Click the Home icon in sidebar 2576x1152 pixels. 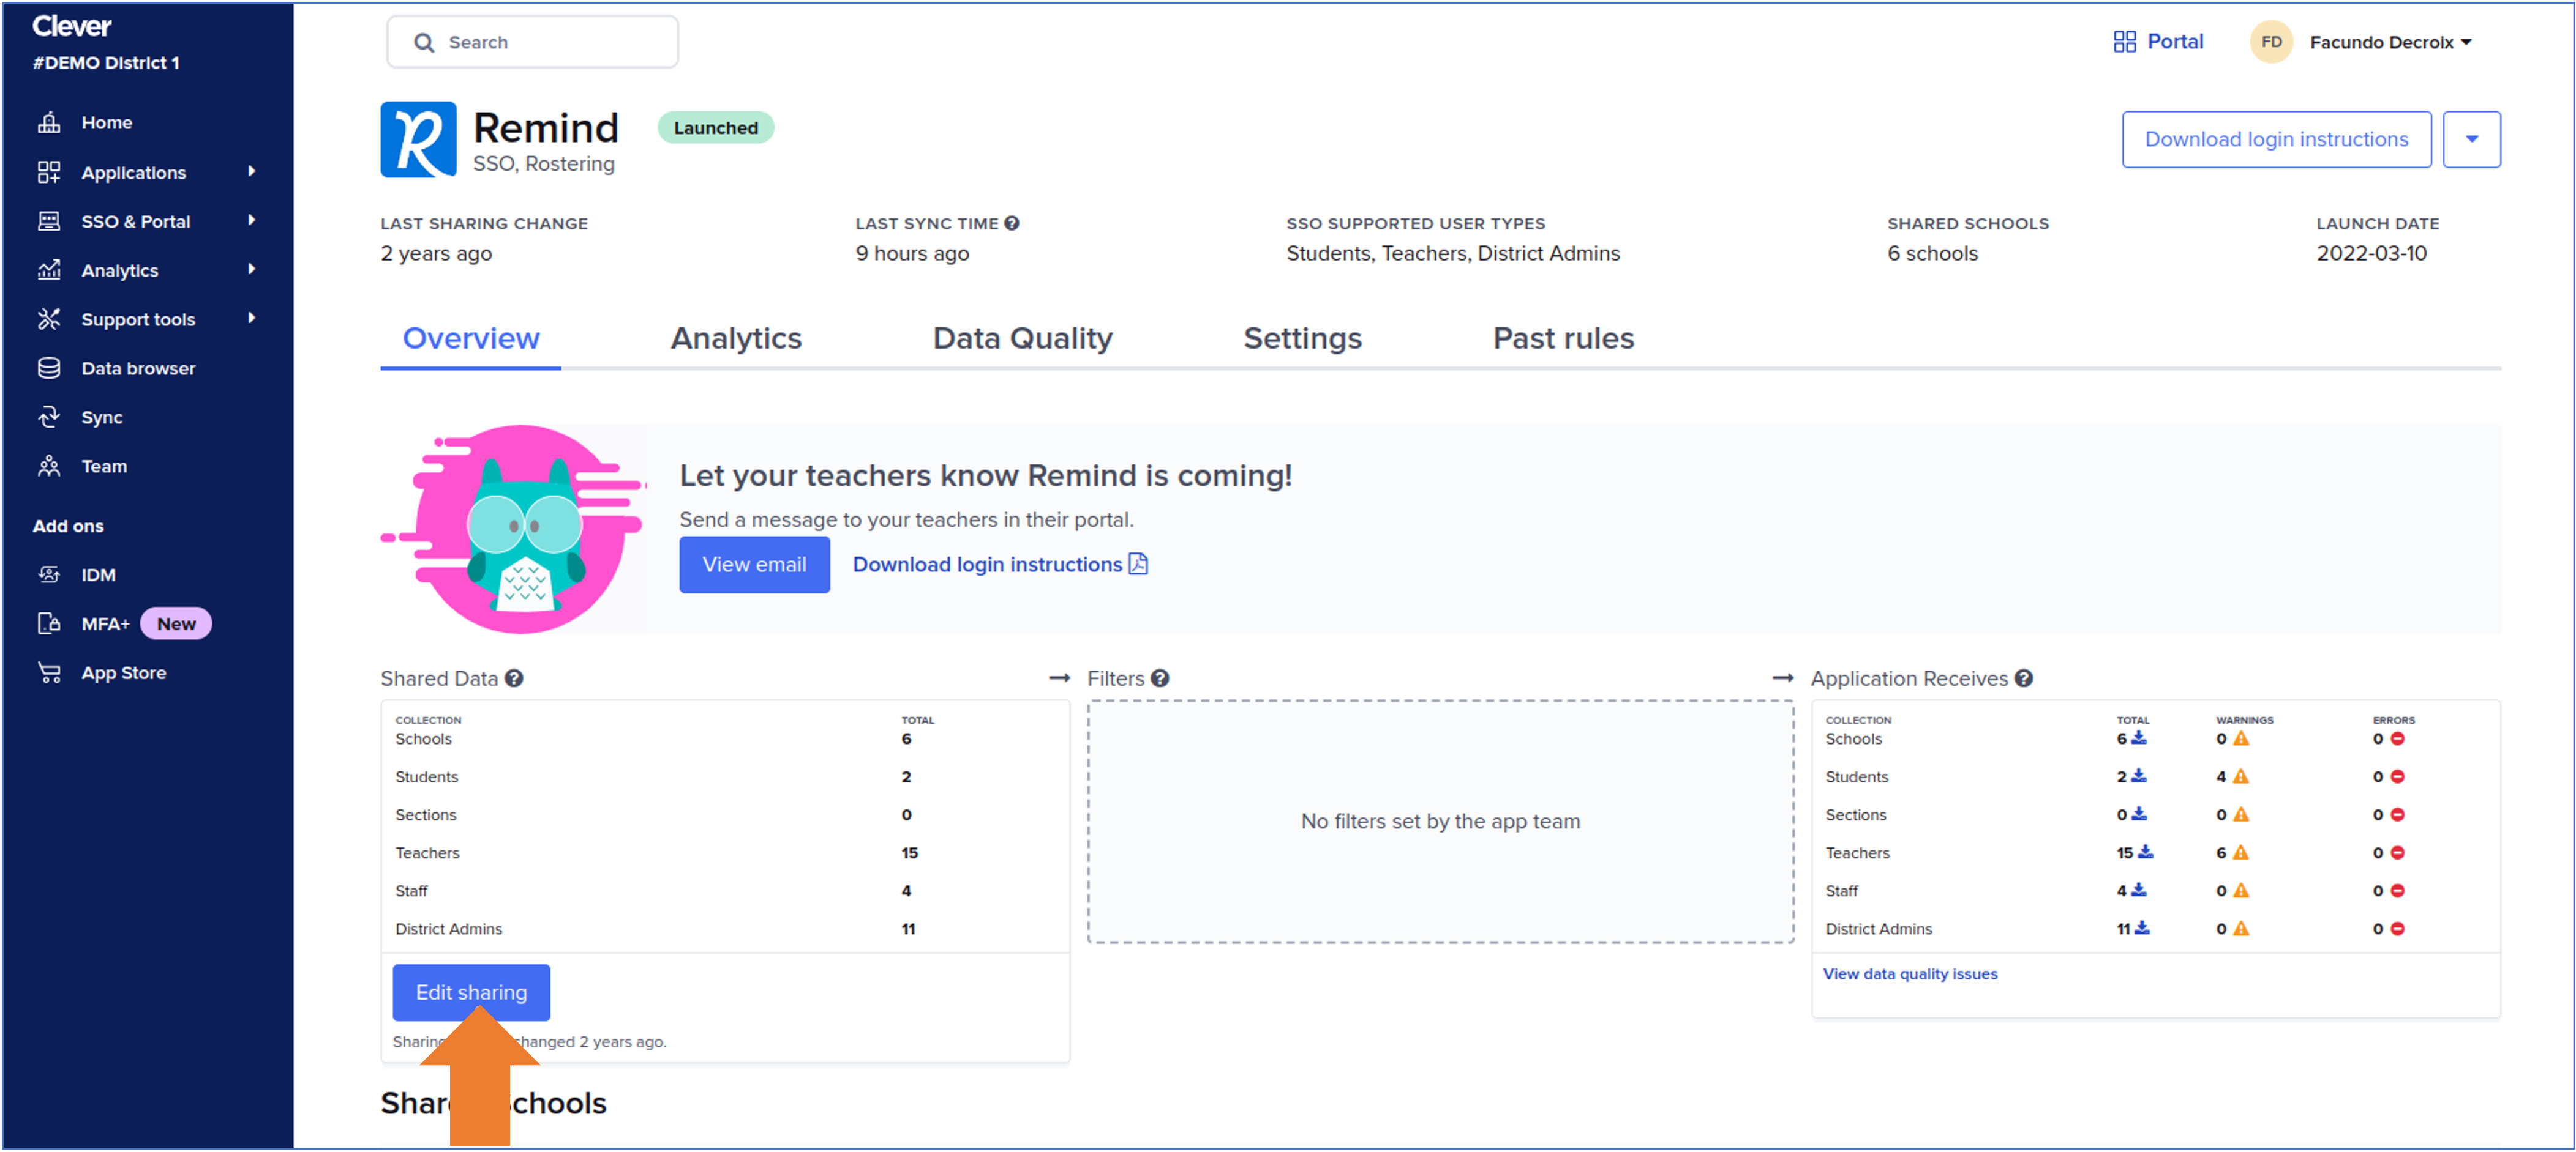click(x=49, y=122)
